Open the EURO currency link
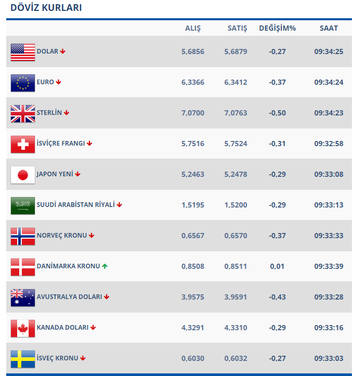This screenshot has width=353, height=376. (x=45, y=82)
